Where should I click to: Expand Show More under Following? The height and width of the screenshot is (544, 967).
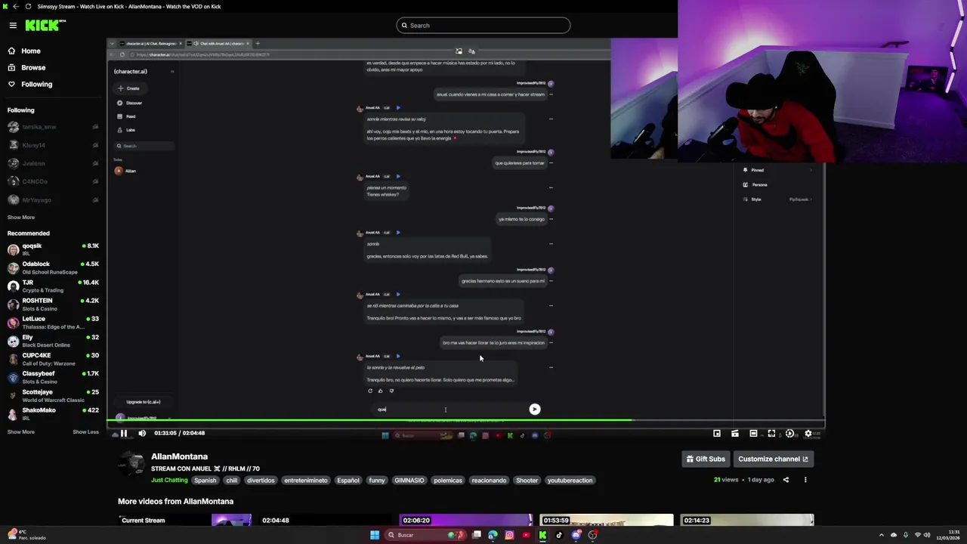tap(21, 217)
